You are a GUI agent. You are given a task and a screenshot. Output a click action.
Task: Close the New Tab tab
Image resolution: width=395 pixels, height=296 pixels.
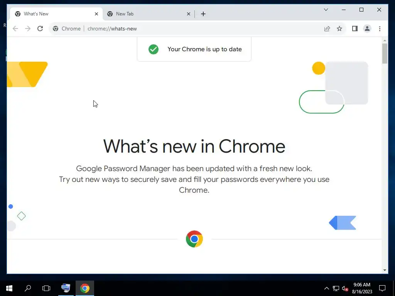point(188,14)
